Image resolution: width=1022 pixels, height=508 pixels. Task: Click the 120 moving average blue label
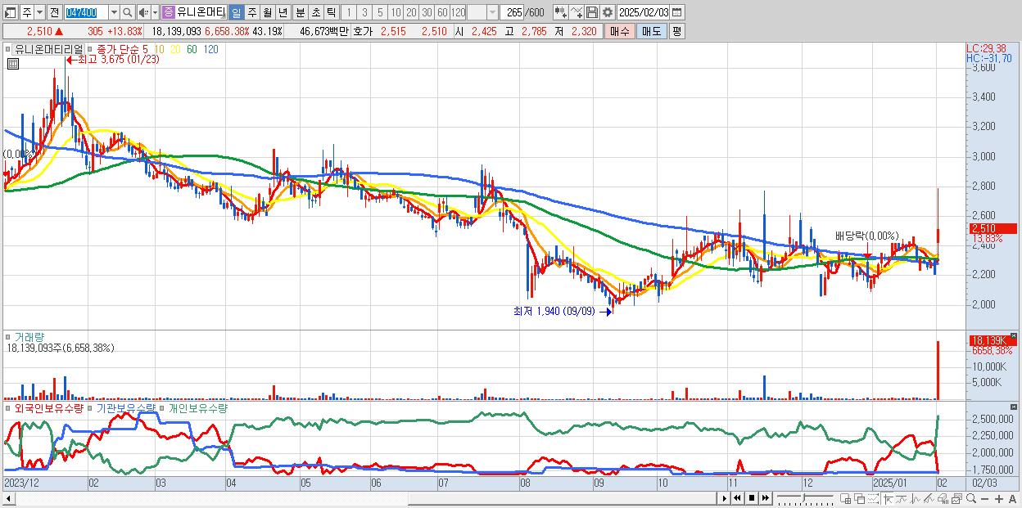pos(210,49)
